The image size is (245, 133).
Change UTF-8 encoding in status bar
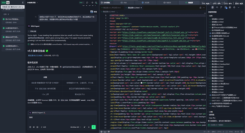click(x=219, y=132)
